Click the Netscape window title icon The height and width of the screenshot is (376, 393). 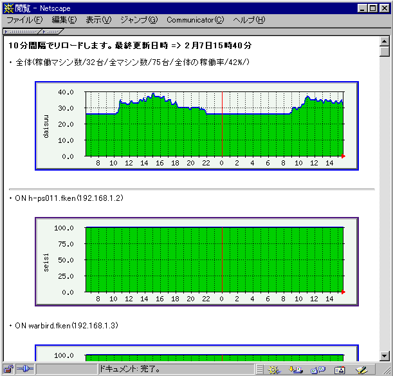(x=8, y=8)
